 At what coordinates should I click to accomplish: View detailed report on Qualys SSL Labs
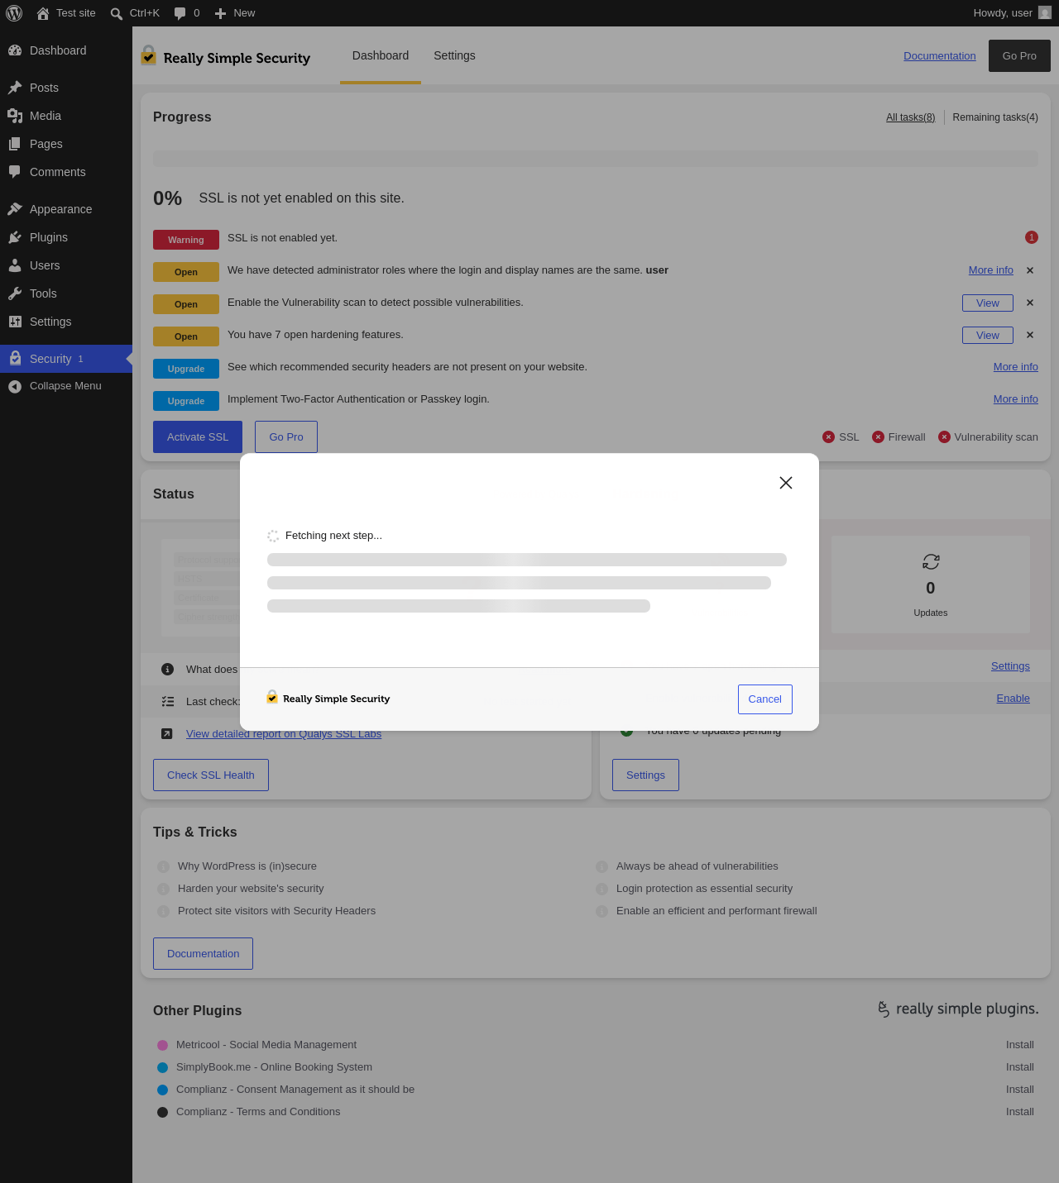coord(284,734)
